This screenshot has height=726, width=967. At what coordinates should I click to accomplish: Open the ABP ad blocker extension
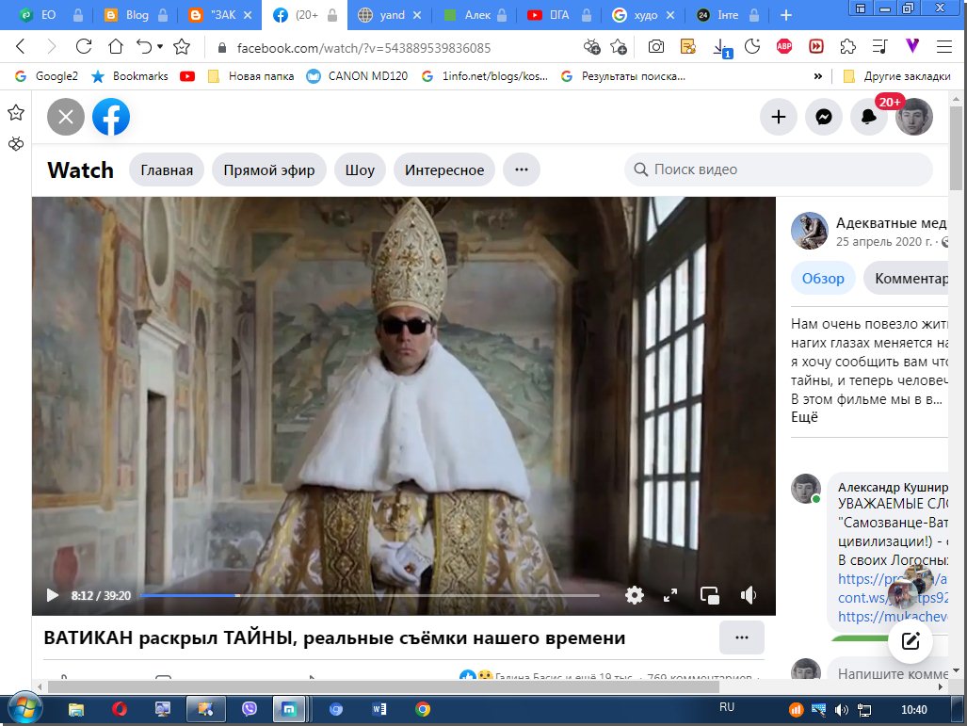pyautogui.click(x=784, y=47)
